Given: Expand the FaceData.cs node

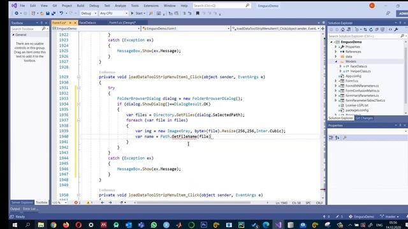Looking at the screenshot, I should tap(340, 66).
